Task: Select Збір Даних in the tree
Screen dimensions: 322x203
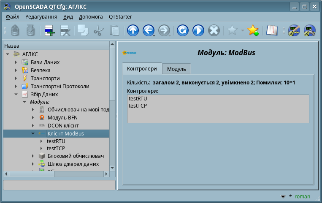Action: pyautogui.click(x=44, y=94)
